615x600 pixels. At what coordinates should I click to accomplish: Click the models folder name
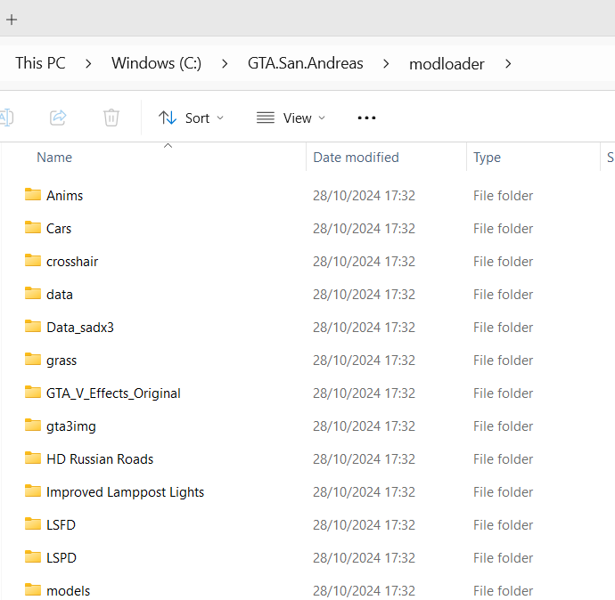tap(69, 590)
